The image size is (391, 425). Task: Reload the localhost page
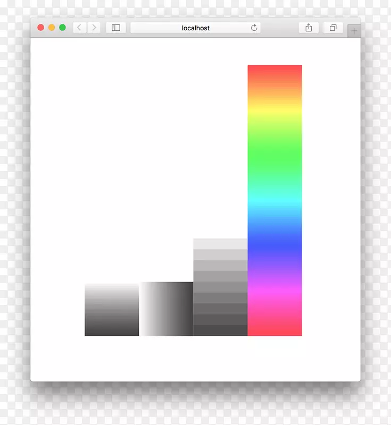coord(254,28)
